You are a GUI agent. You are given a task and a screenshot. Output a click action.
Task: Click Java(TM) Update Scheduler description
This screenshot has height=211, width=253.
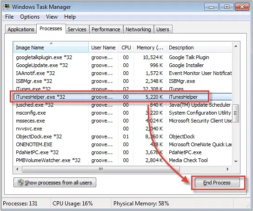pyautogui.click(x=200, y=105)
